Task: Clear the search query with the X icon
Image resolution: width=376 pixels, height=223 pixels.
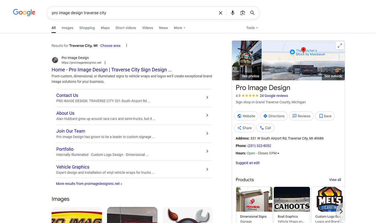Action: [220, 13]
